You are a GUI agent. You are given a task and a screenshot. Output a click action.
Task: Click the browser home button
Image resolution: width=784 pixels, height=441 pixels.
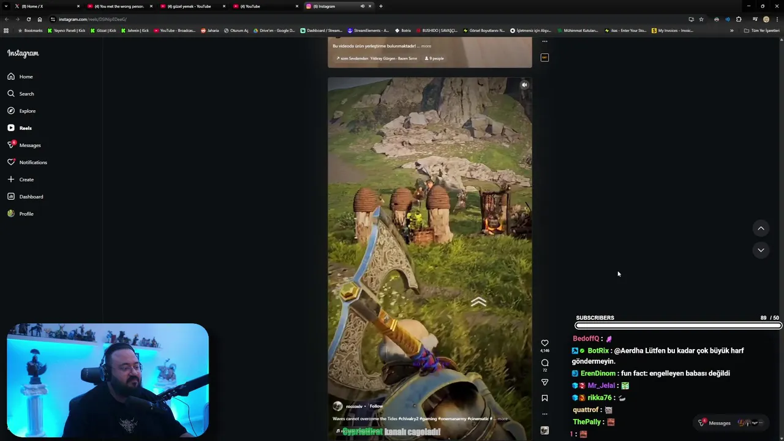coord(40,19)
